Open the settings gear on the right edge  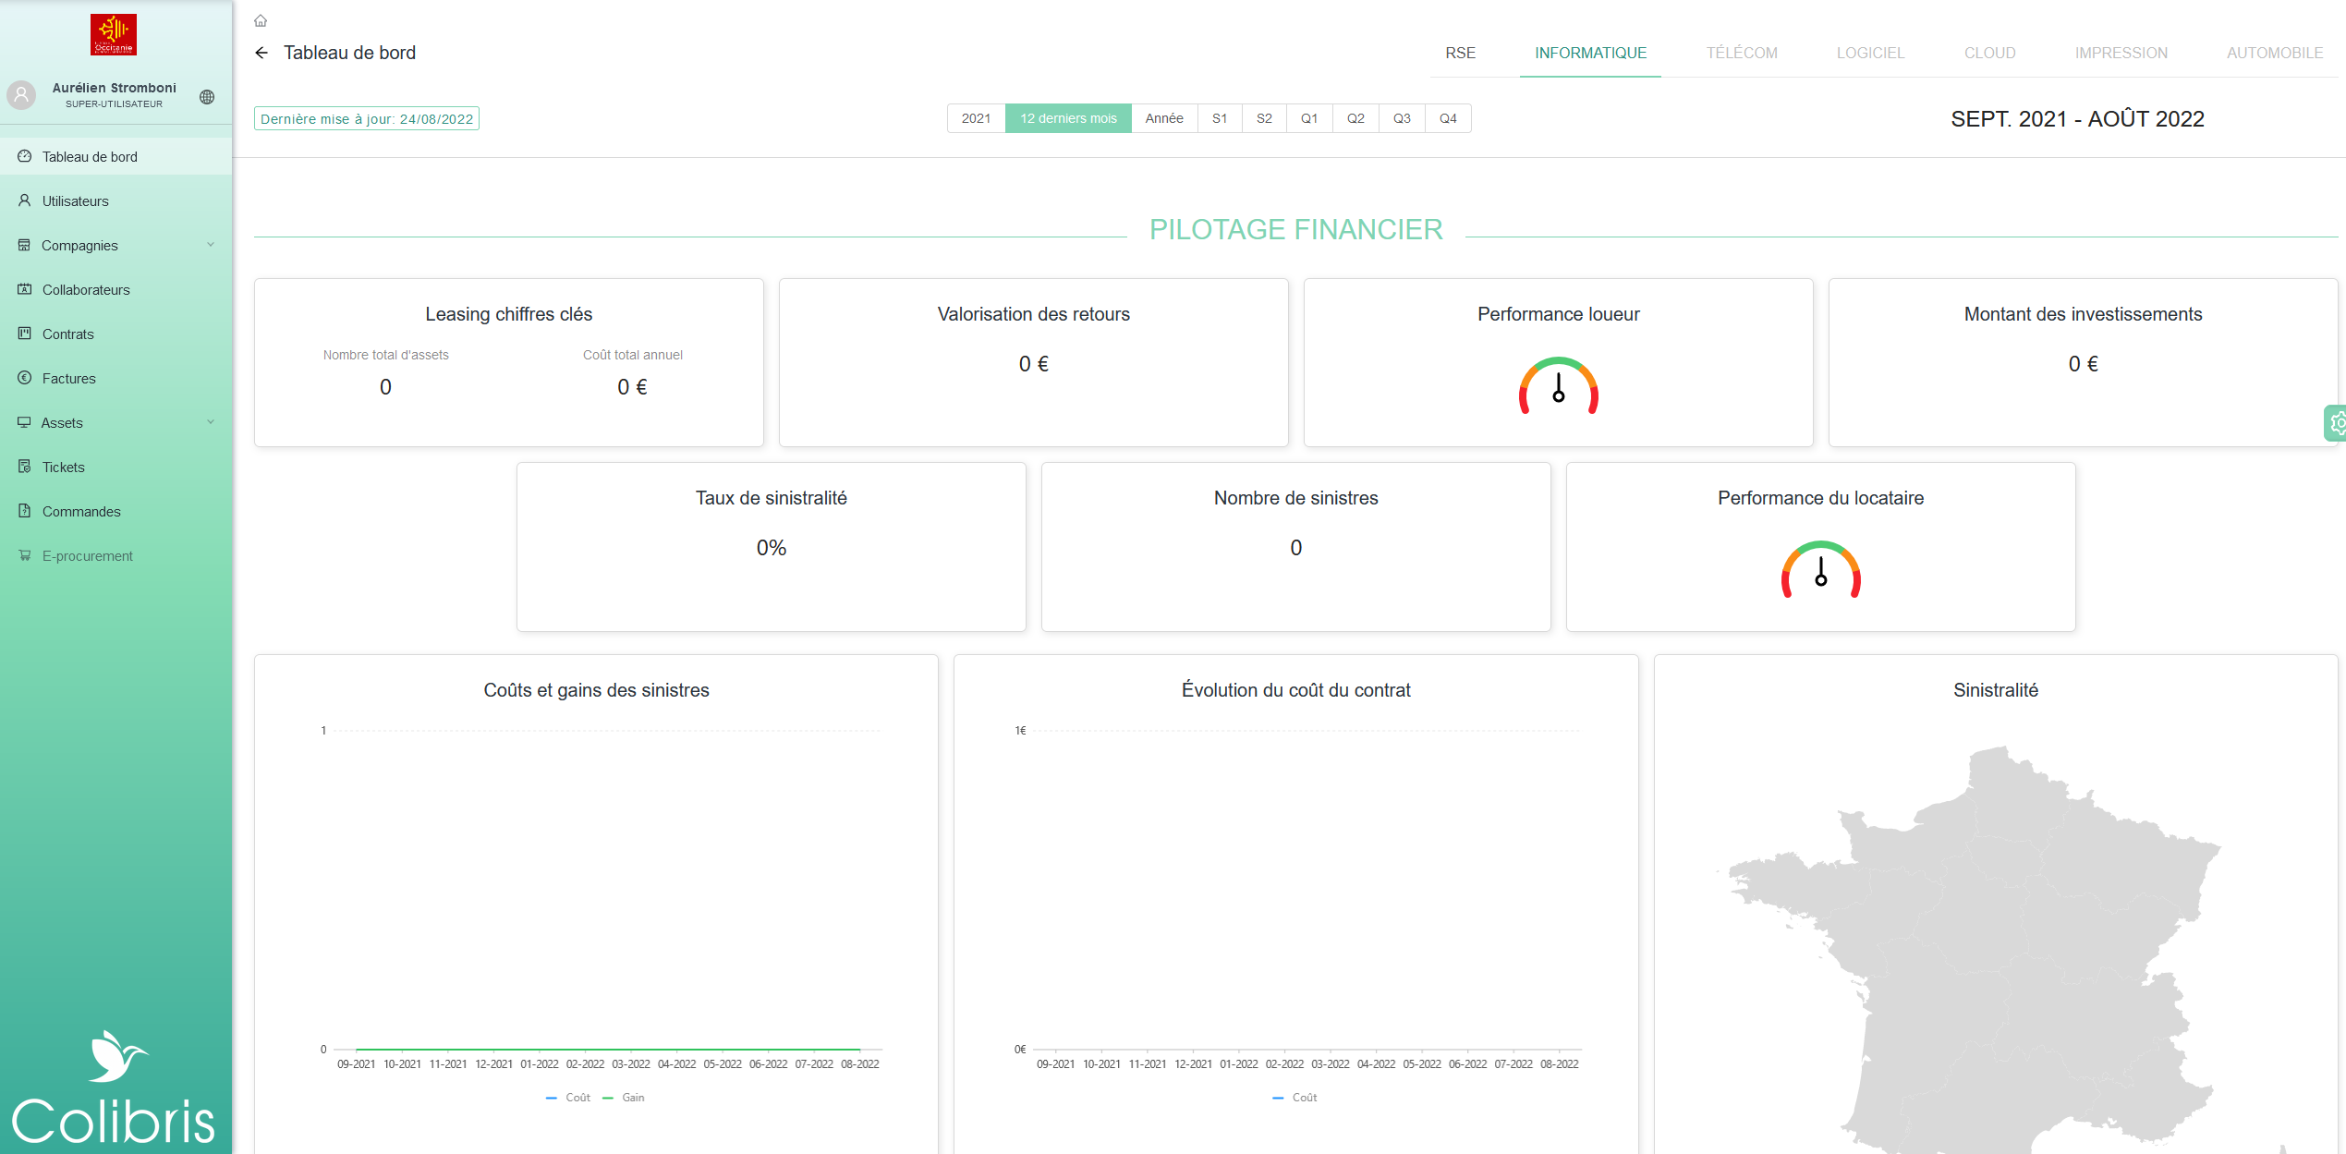pyautogui.click(x=2337, y=423)
